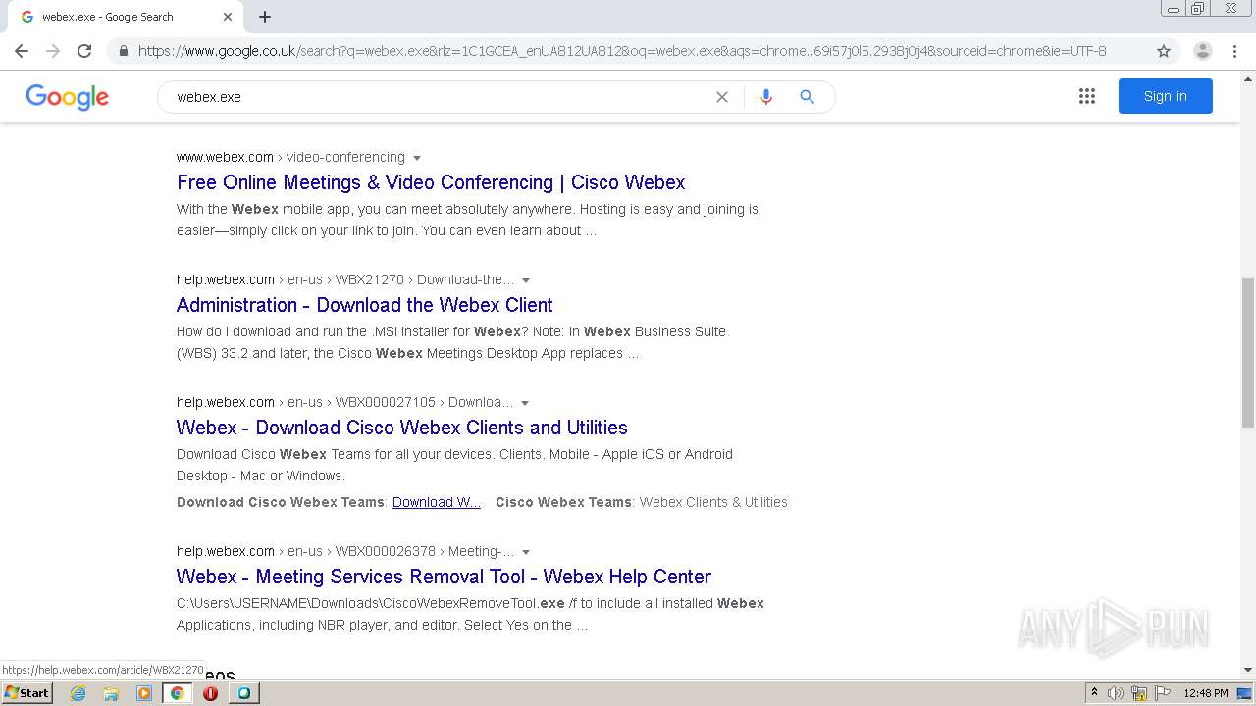Close the webex.exe Google Search tab
1256x706 pixels.
pos(228,17)
